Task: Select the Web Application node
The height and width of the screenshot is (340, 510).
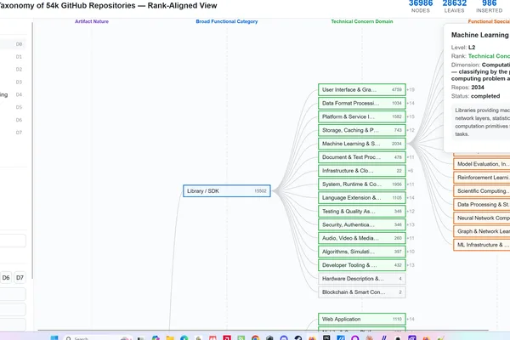Action: click(362, 320)
